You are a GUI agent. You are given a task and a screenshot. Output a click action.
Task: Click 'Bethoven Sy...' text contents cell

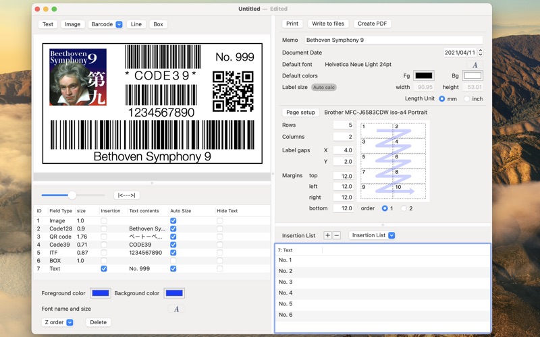pyautogui.click(x=147, y=228)
